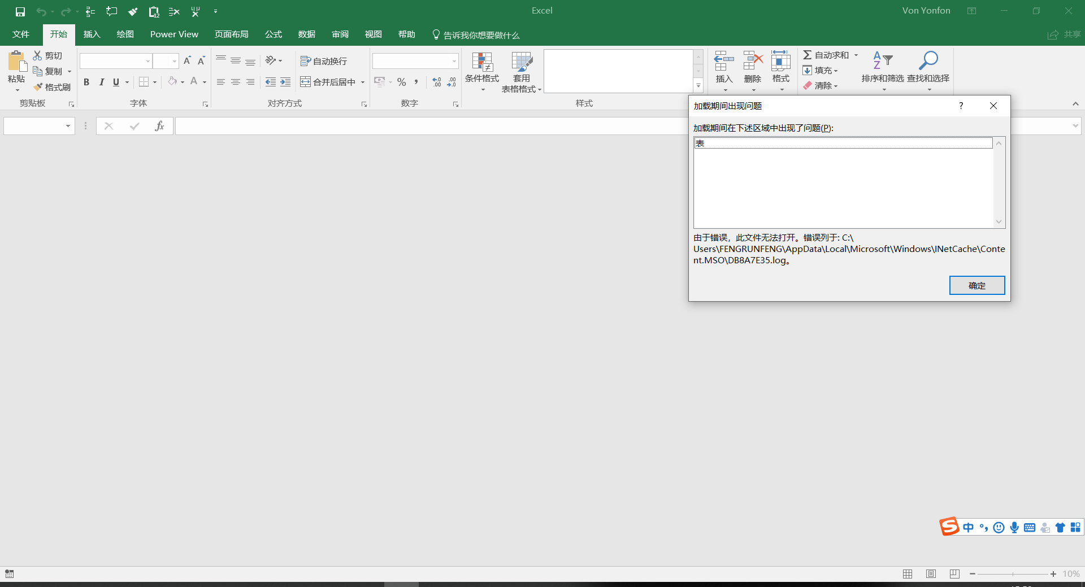This screenshot has width=1085, height=587.
Task: Click the Find and Select magnifier icon
Action: pos(928,61)
